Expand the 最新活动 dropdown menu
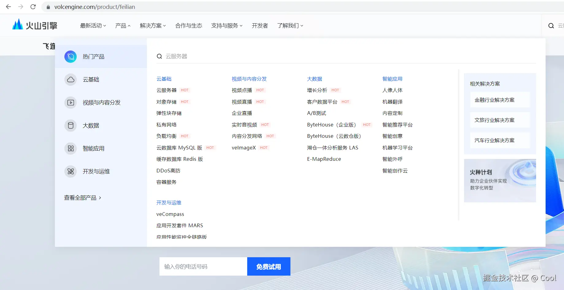The image size is (564, 290). pos(93,26)
